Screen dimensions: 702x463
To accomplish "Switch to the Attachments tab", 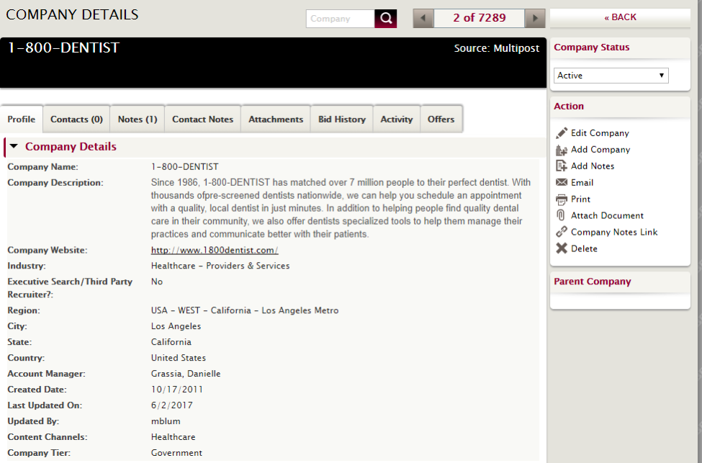I will (x=276, y=119).
